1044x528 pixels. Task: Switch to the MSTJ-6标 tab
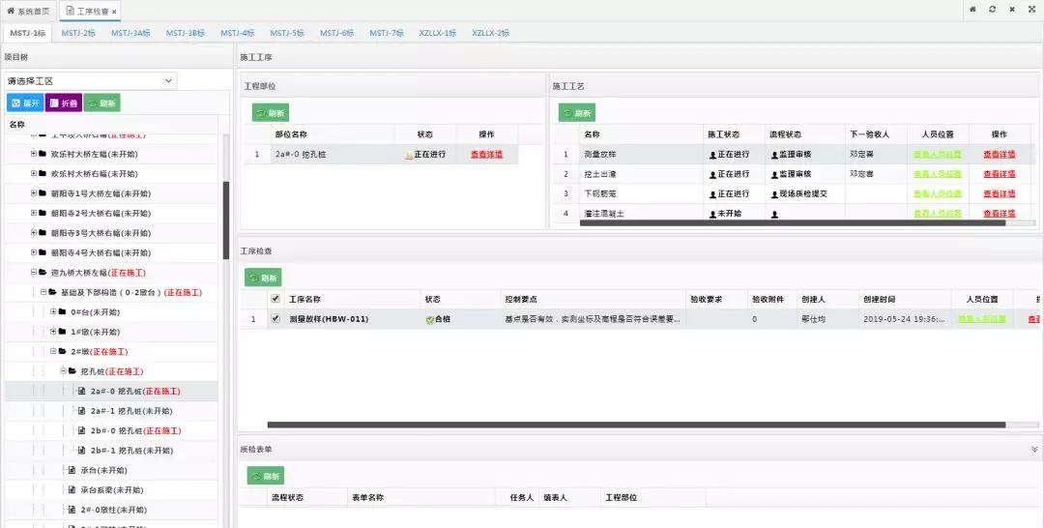point(337,33)
